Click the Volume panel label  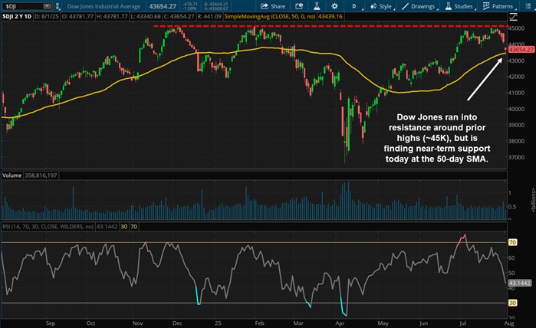[x=12, y=175]
